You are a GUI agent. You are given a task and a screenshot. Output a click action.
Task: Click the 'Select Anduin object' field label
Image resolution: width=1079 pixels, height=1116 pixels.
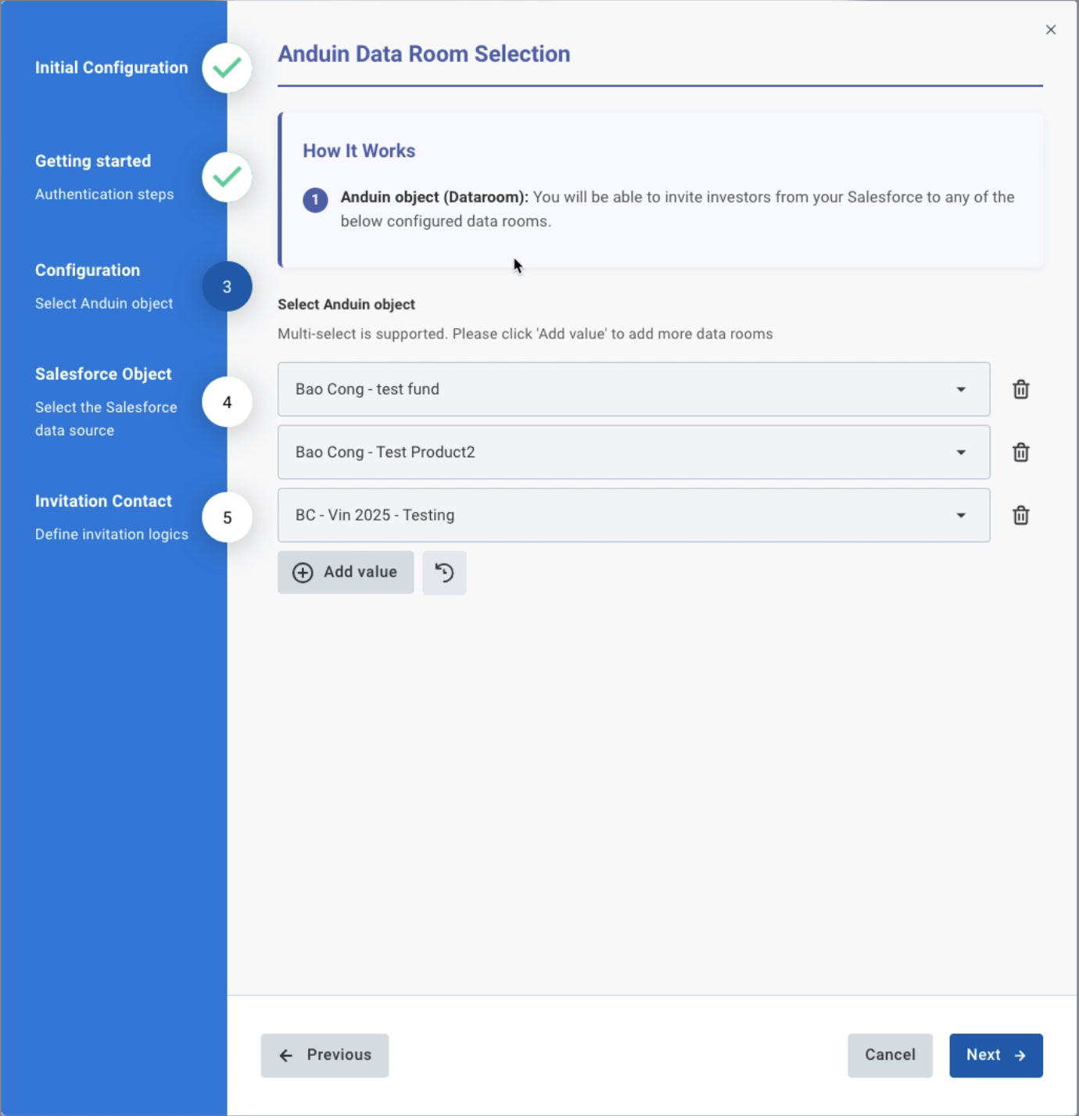346,305
